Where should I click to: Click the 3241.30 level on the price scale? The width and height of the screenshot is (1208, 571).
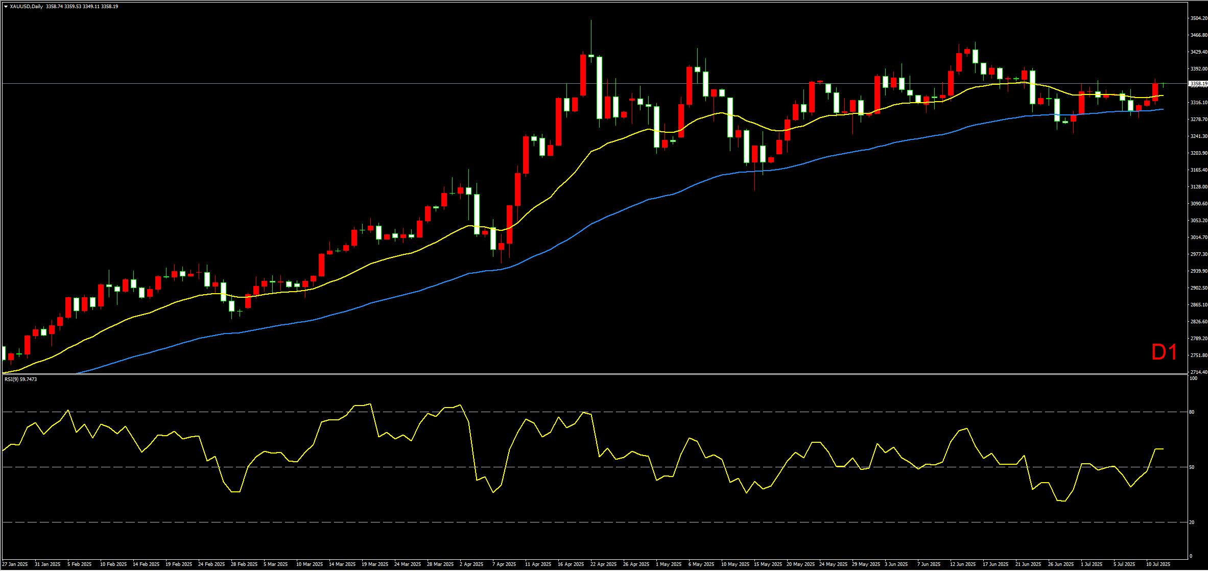pyautogui.click(x=1198, y=136)
